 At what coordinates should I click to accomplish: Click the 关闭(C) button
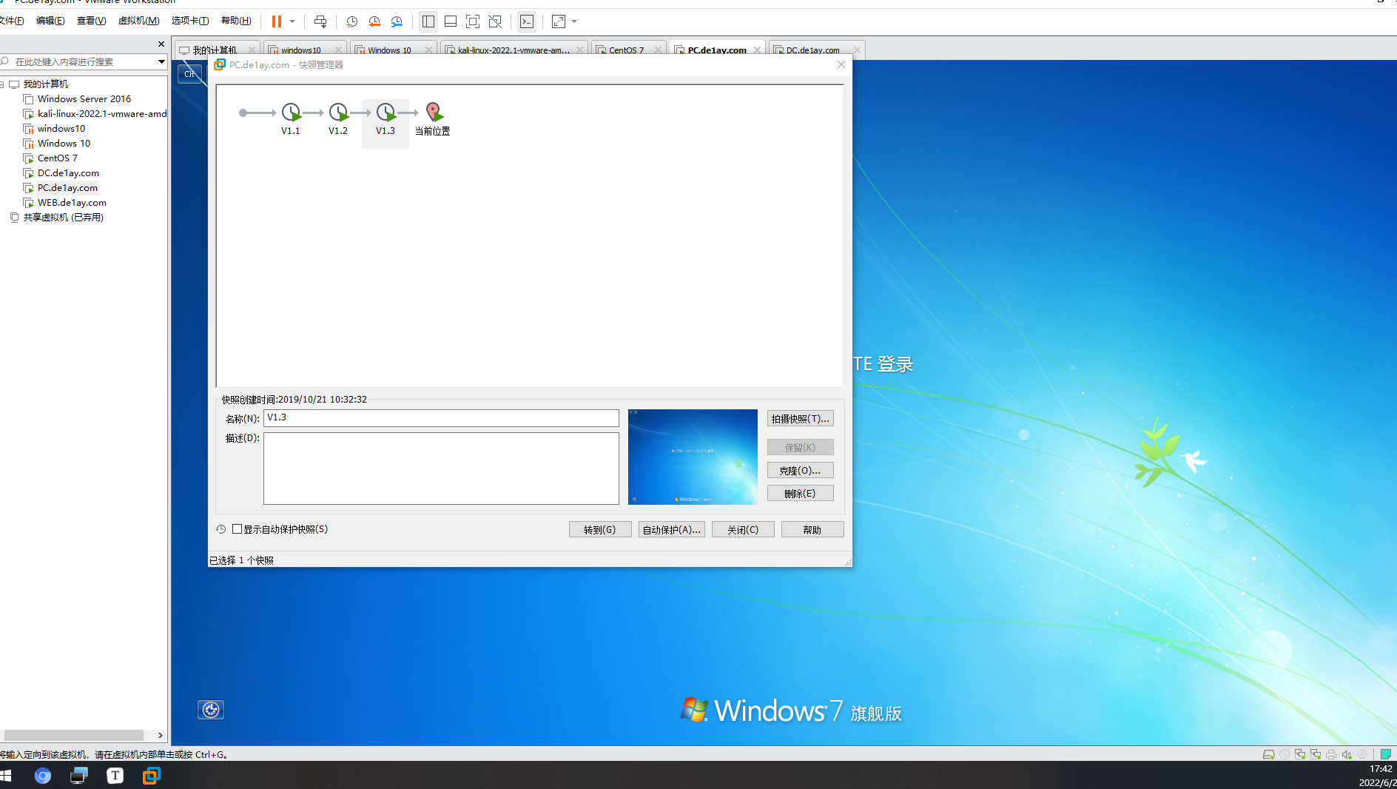(x=743, y=529)
